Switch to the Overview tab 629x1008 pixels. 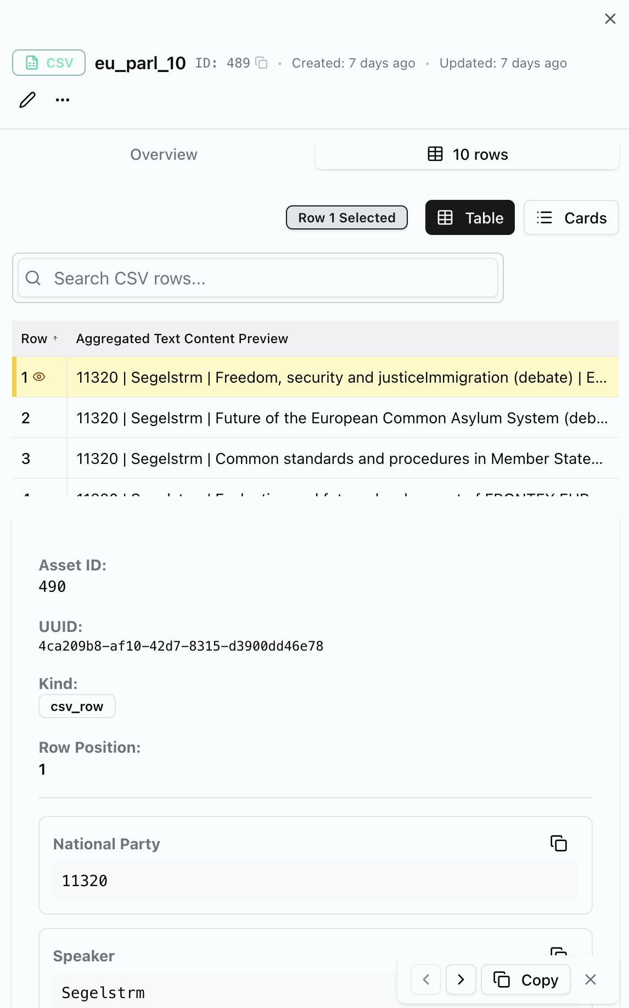click(164, 155)
